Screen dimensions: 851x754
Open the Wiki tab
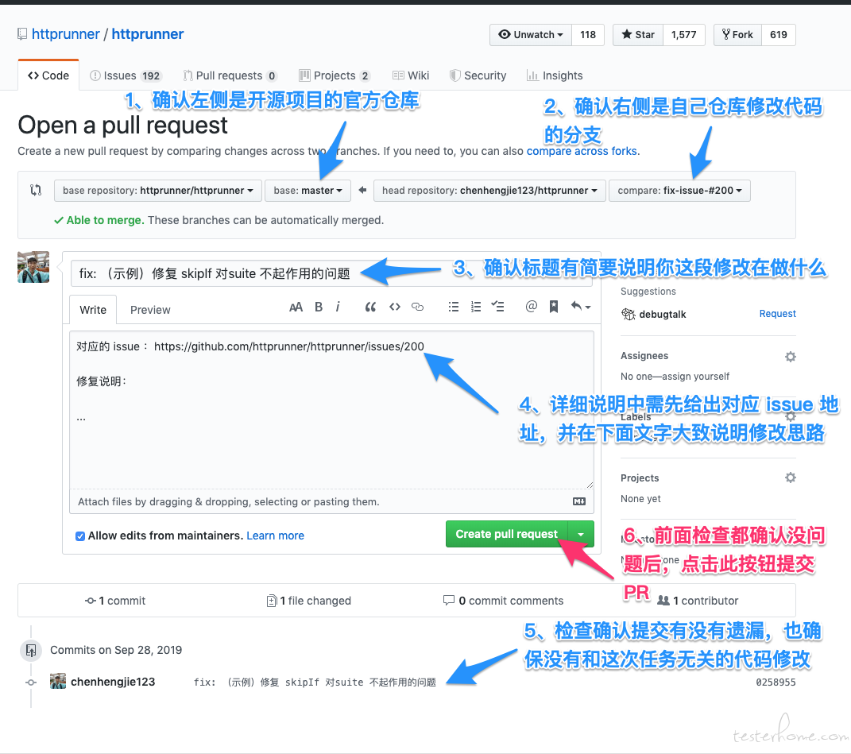point(410,75)
